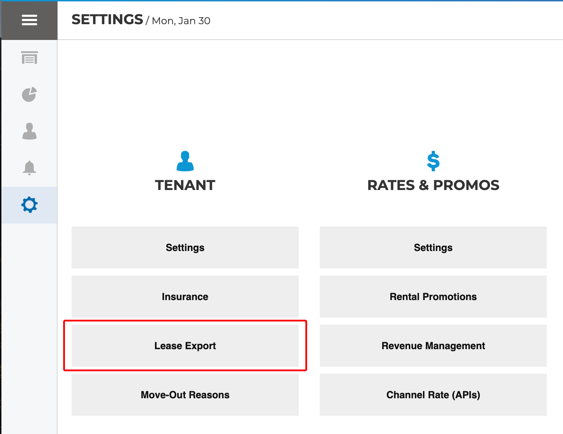Viewport: 563px width, 434px height.
Task: Open the storage units sidebar icon
Action: pyautogui.click(x=29, y=57)
